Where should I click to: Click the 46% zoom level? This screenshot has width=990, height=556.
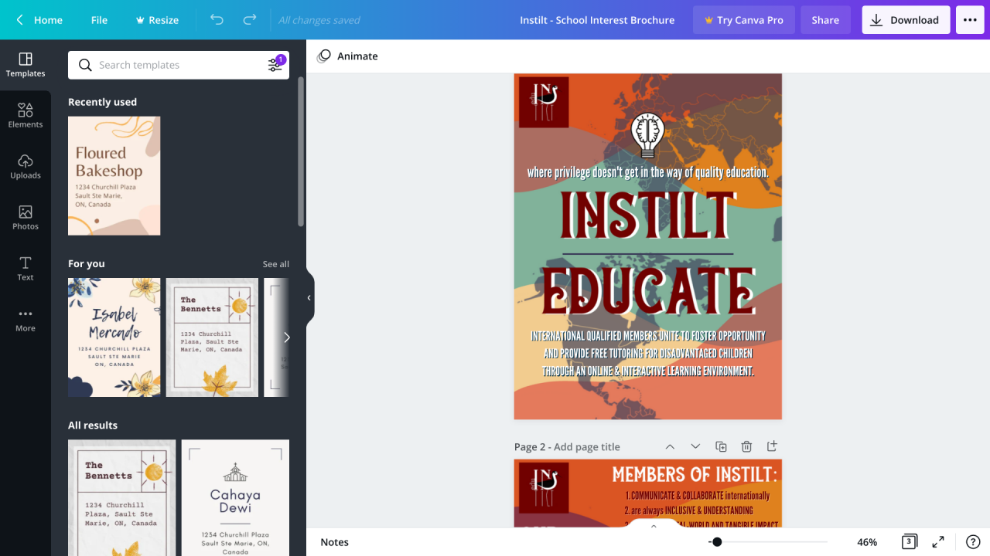click(867, 542)
